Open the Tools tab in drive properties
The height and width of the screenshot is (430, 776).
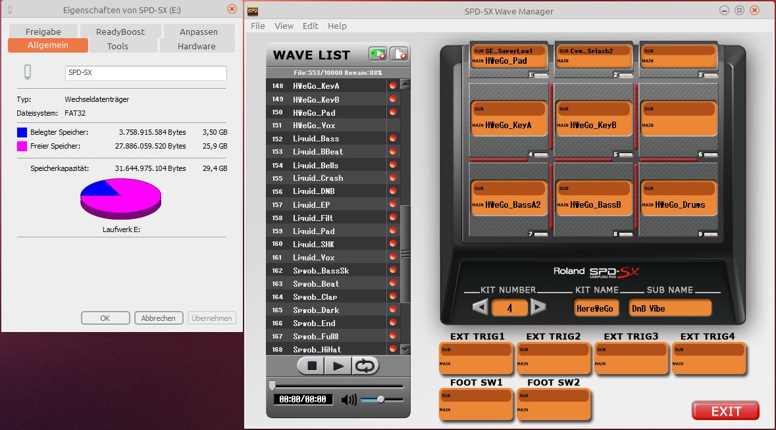pos(118,46)
